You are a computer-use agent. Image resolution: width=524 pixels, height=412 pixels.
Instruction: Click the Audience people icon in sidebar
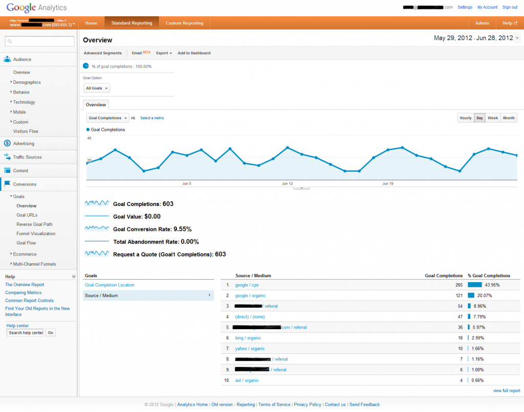tap(7, 59)
